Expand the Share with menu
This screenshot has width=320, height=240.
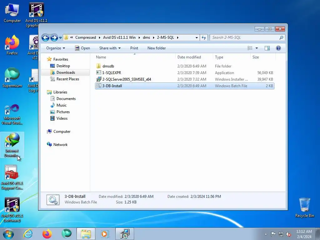click(110, 48)
